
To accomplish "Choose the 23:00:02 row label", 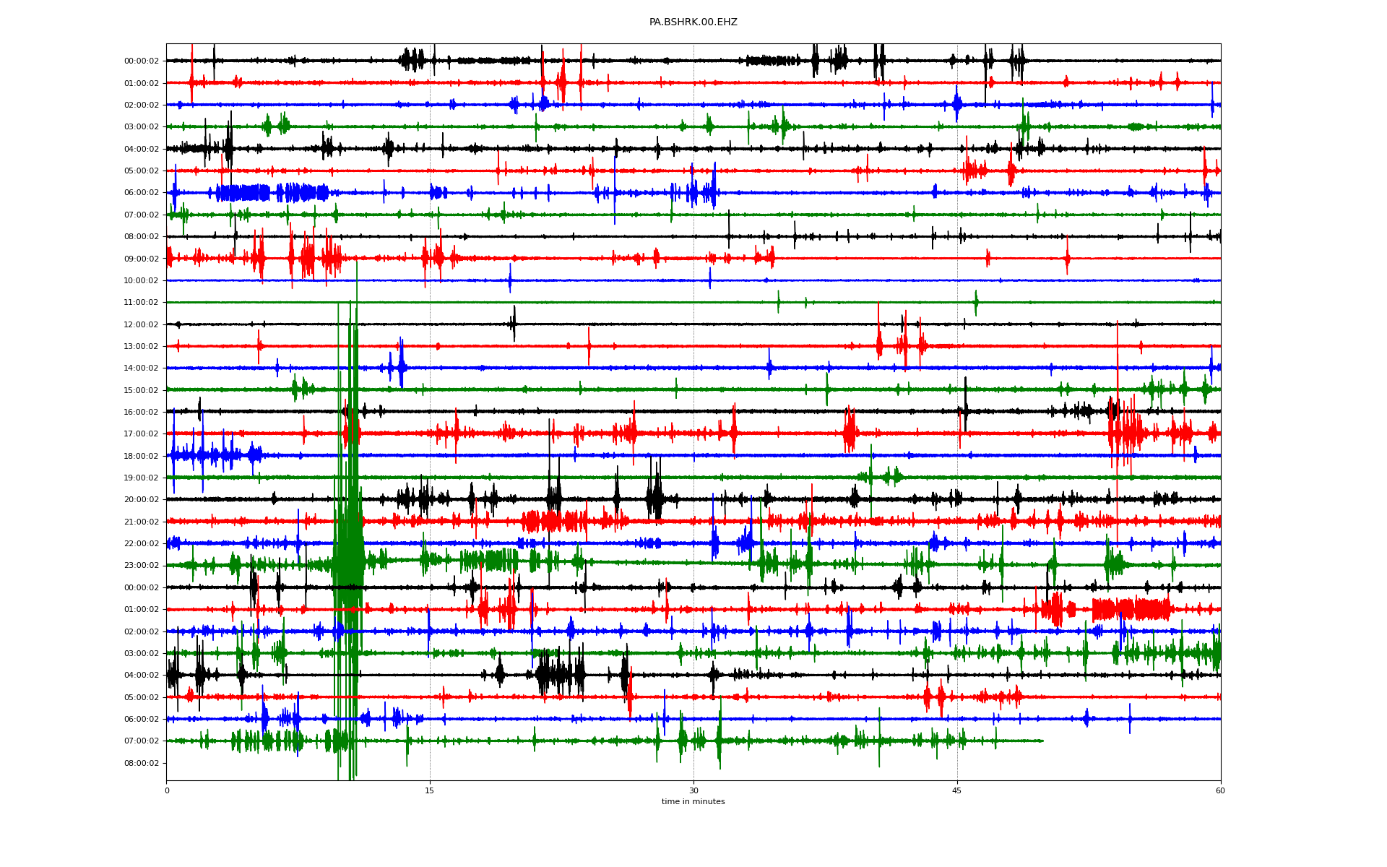I will 141,566.
